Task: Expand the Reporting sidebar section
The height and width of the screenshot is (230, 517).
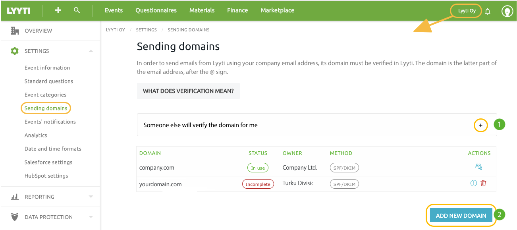Action: (91, 196)
